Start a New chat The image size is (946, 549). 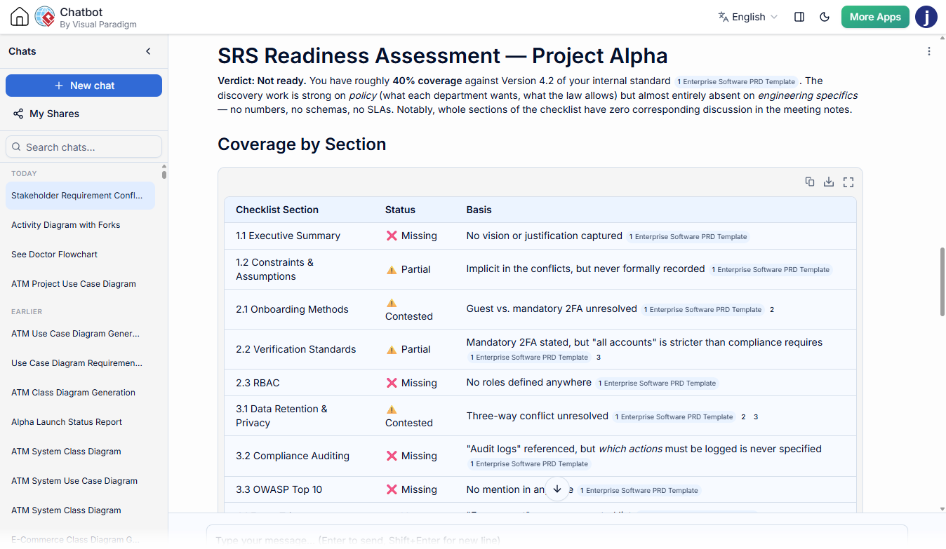pos(84,86)
